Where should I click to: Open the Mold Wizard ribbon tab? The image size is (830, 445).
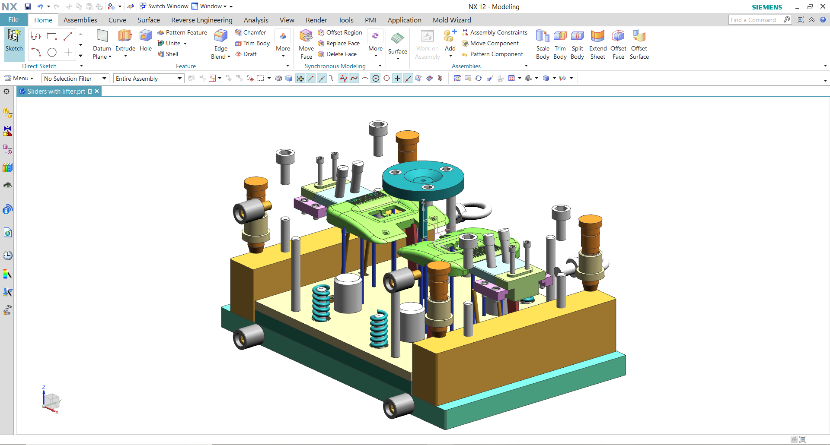452,20
